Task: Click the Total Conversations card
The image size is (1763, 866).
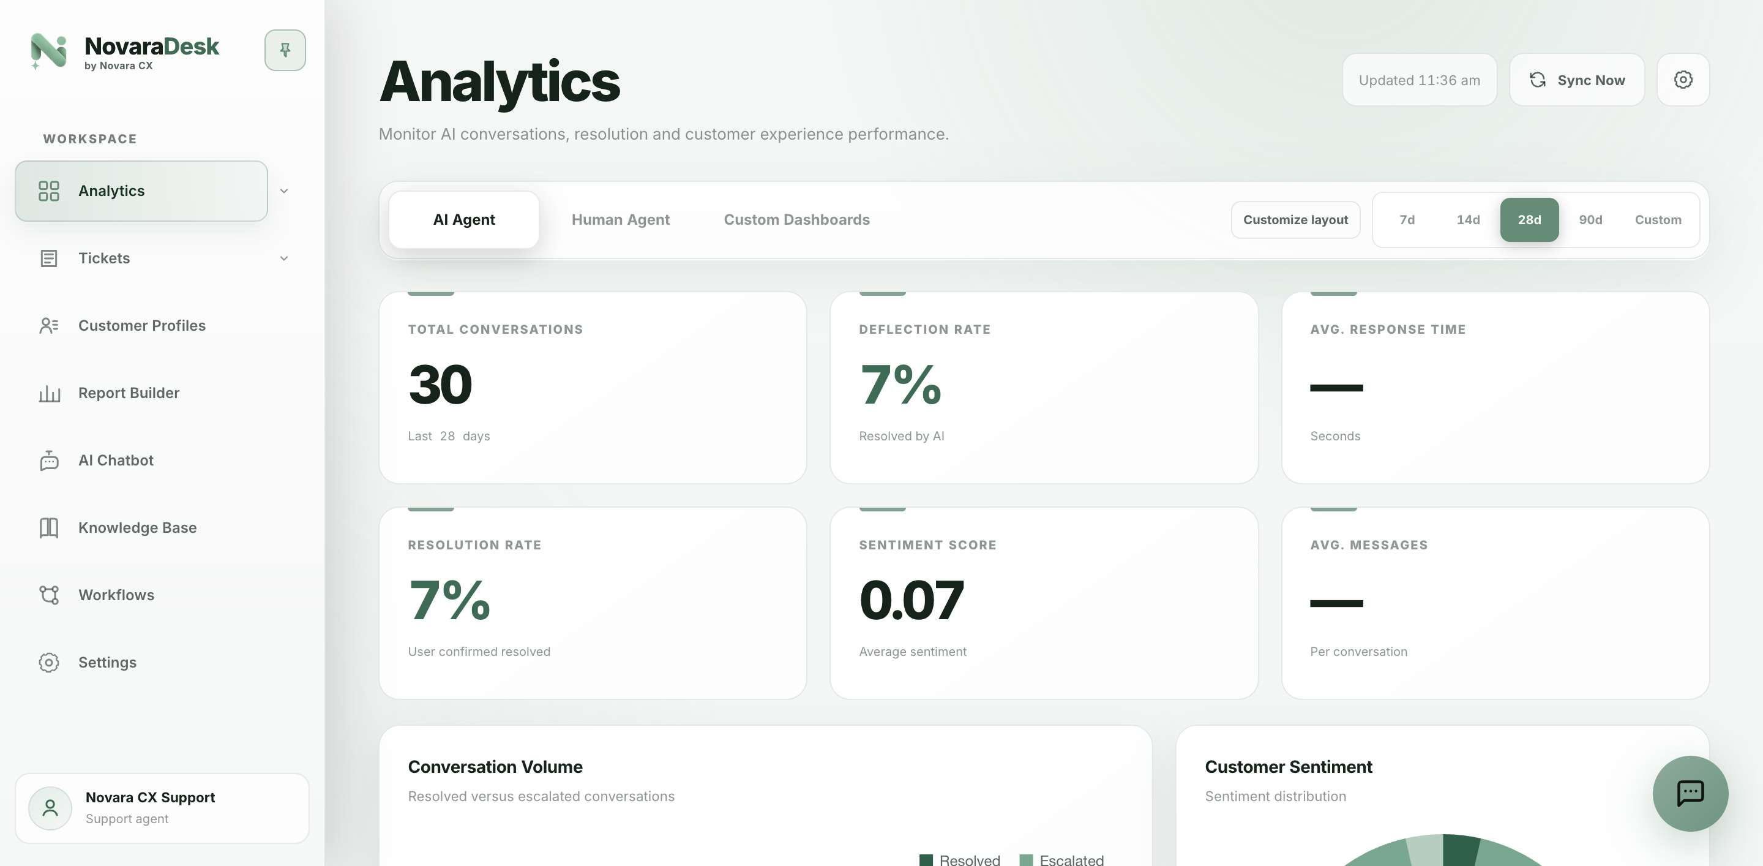Action: click(593, 388)
